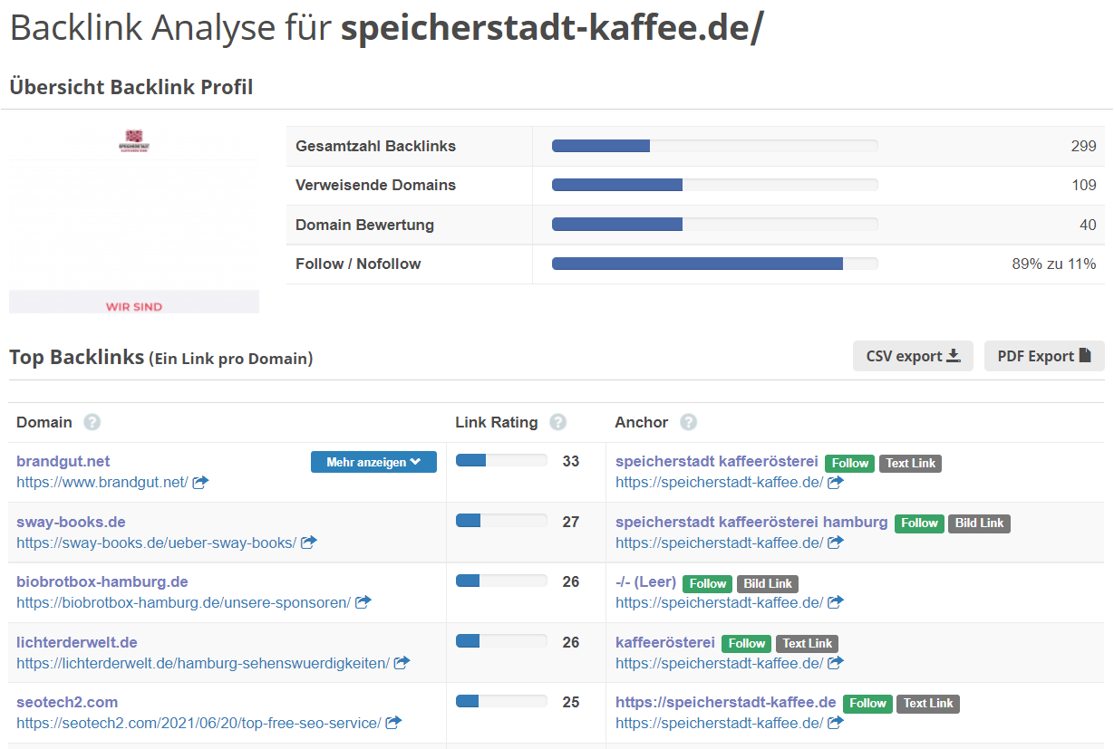Show help for the Anchor column
The width and height of the screenshot is (1114, 749).
(x=689, y=422)
